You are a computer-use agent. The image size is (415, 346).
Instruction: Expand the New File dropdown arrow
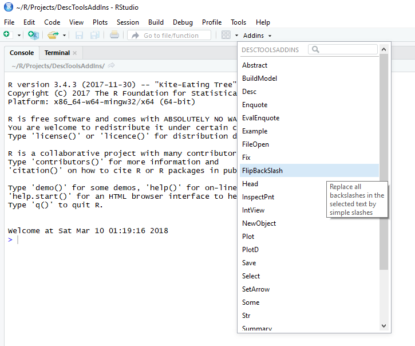(x=19, y=36)
